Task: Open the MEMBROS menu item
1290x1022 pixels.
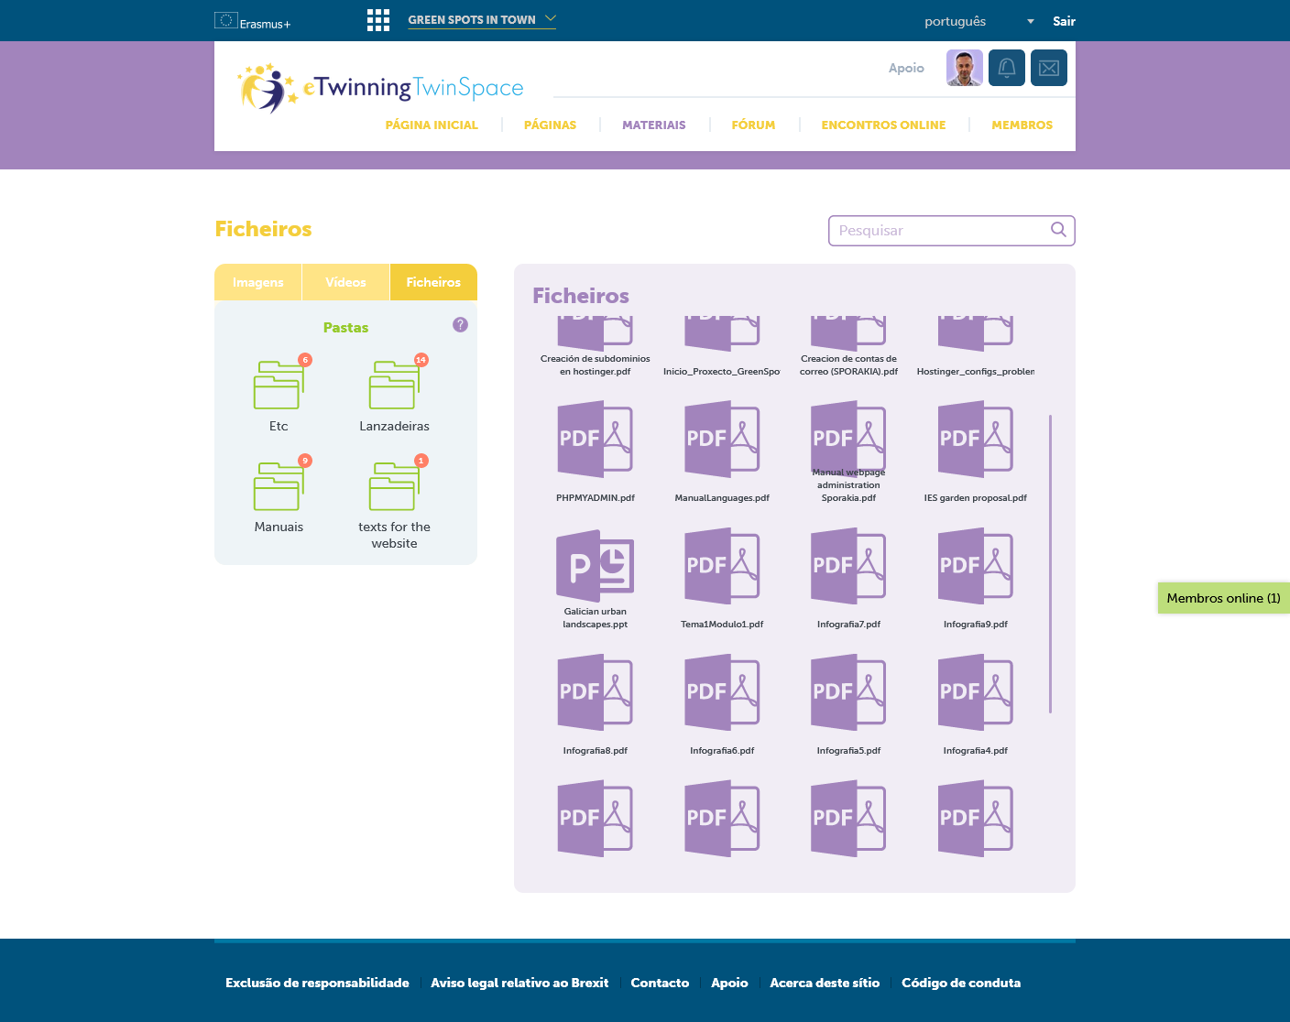Action: pos(1022,125)
